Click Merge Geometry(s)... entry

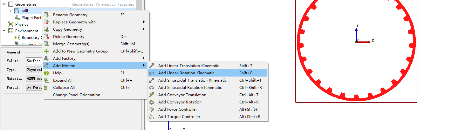tap(72, 44)
